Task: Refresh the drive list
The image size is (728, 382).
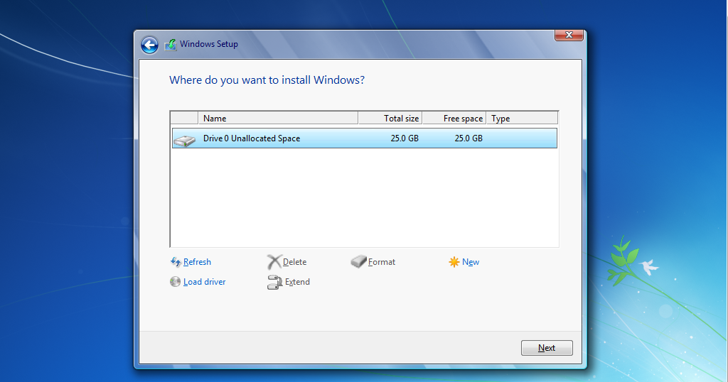Action: coord(197,262)
